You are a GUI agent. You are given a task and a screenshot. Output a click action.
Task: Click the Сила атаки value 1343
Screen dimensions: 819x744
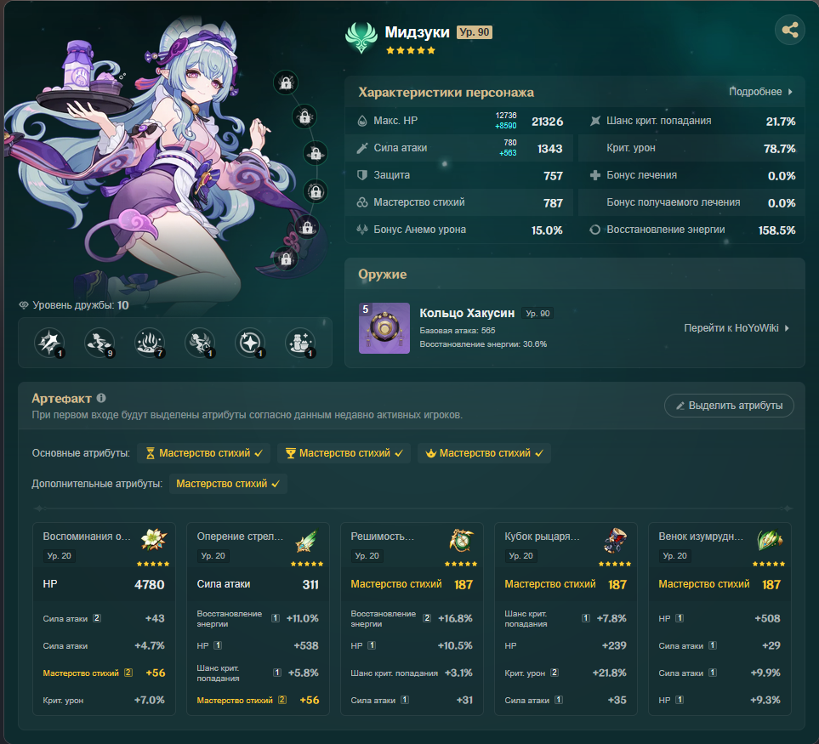click(x=550, y=149)
